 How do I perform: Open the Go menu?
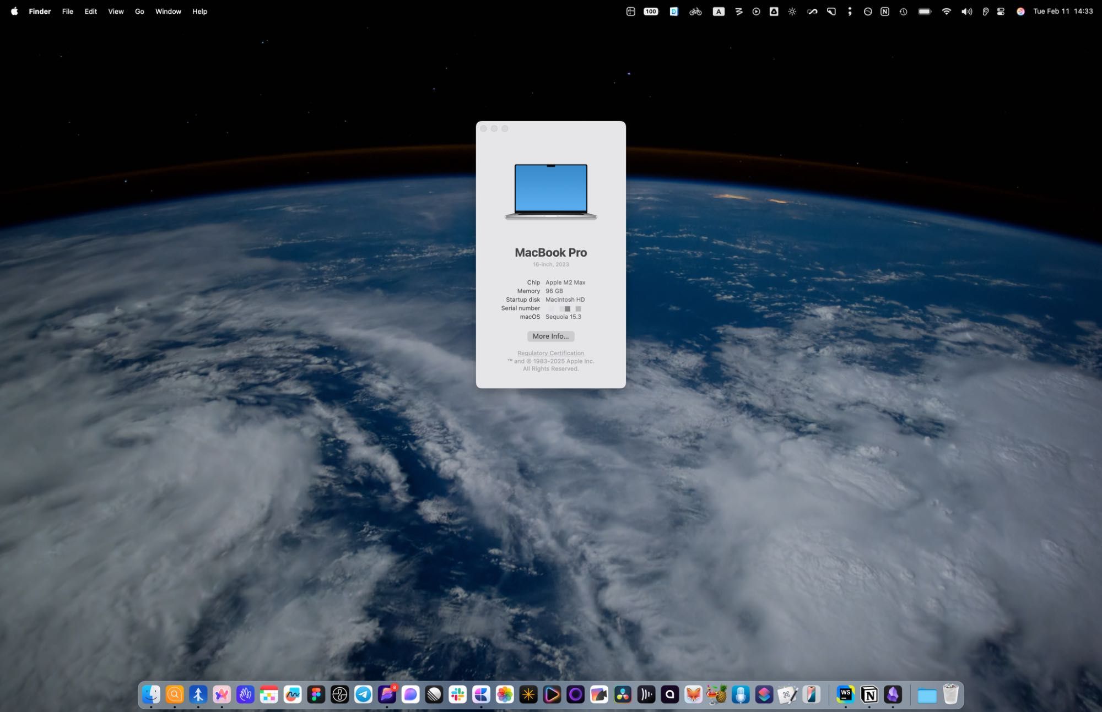click(139, 11)
